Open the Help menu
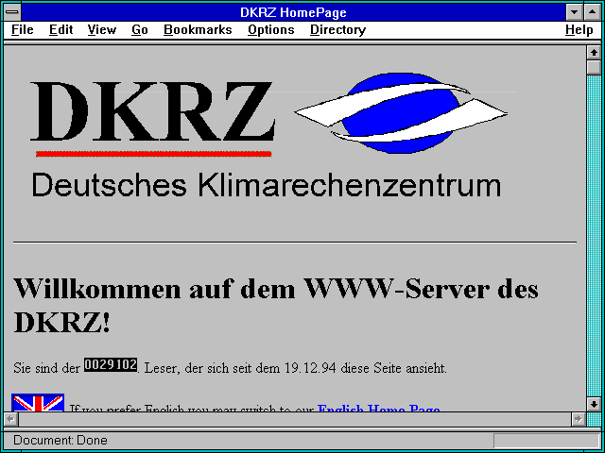 [579, 30]
